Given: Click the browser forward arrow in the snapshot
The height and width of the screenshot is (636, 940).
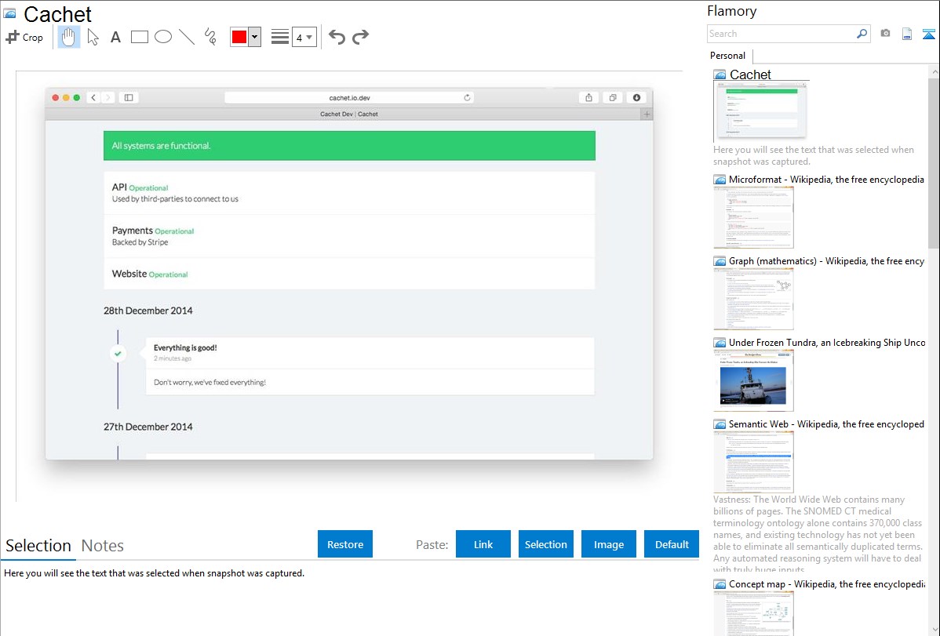Looking at the screenshot, I should pos(108,97).
